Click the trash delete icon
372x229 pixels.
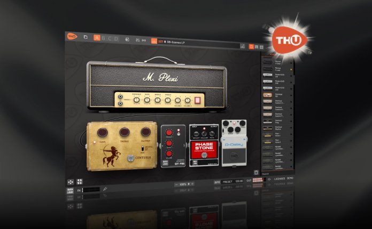(x=255, y=172)
